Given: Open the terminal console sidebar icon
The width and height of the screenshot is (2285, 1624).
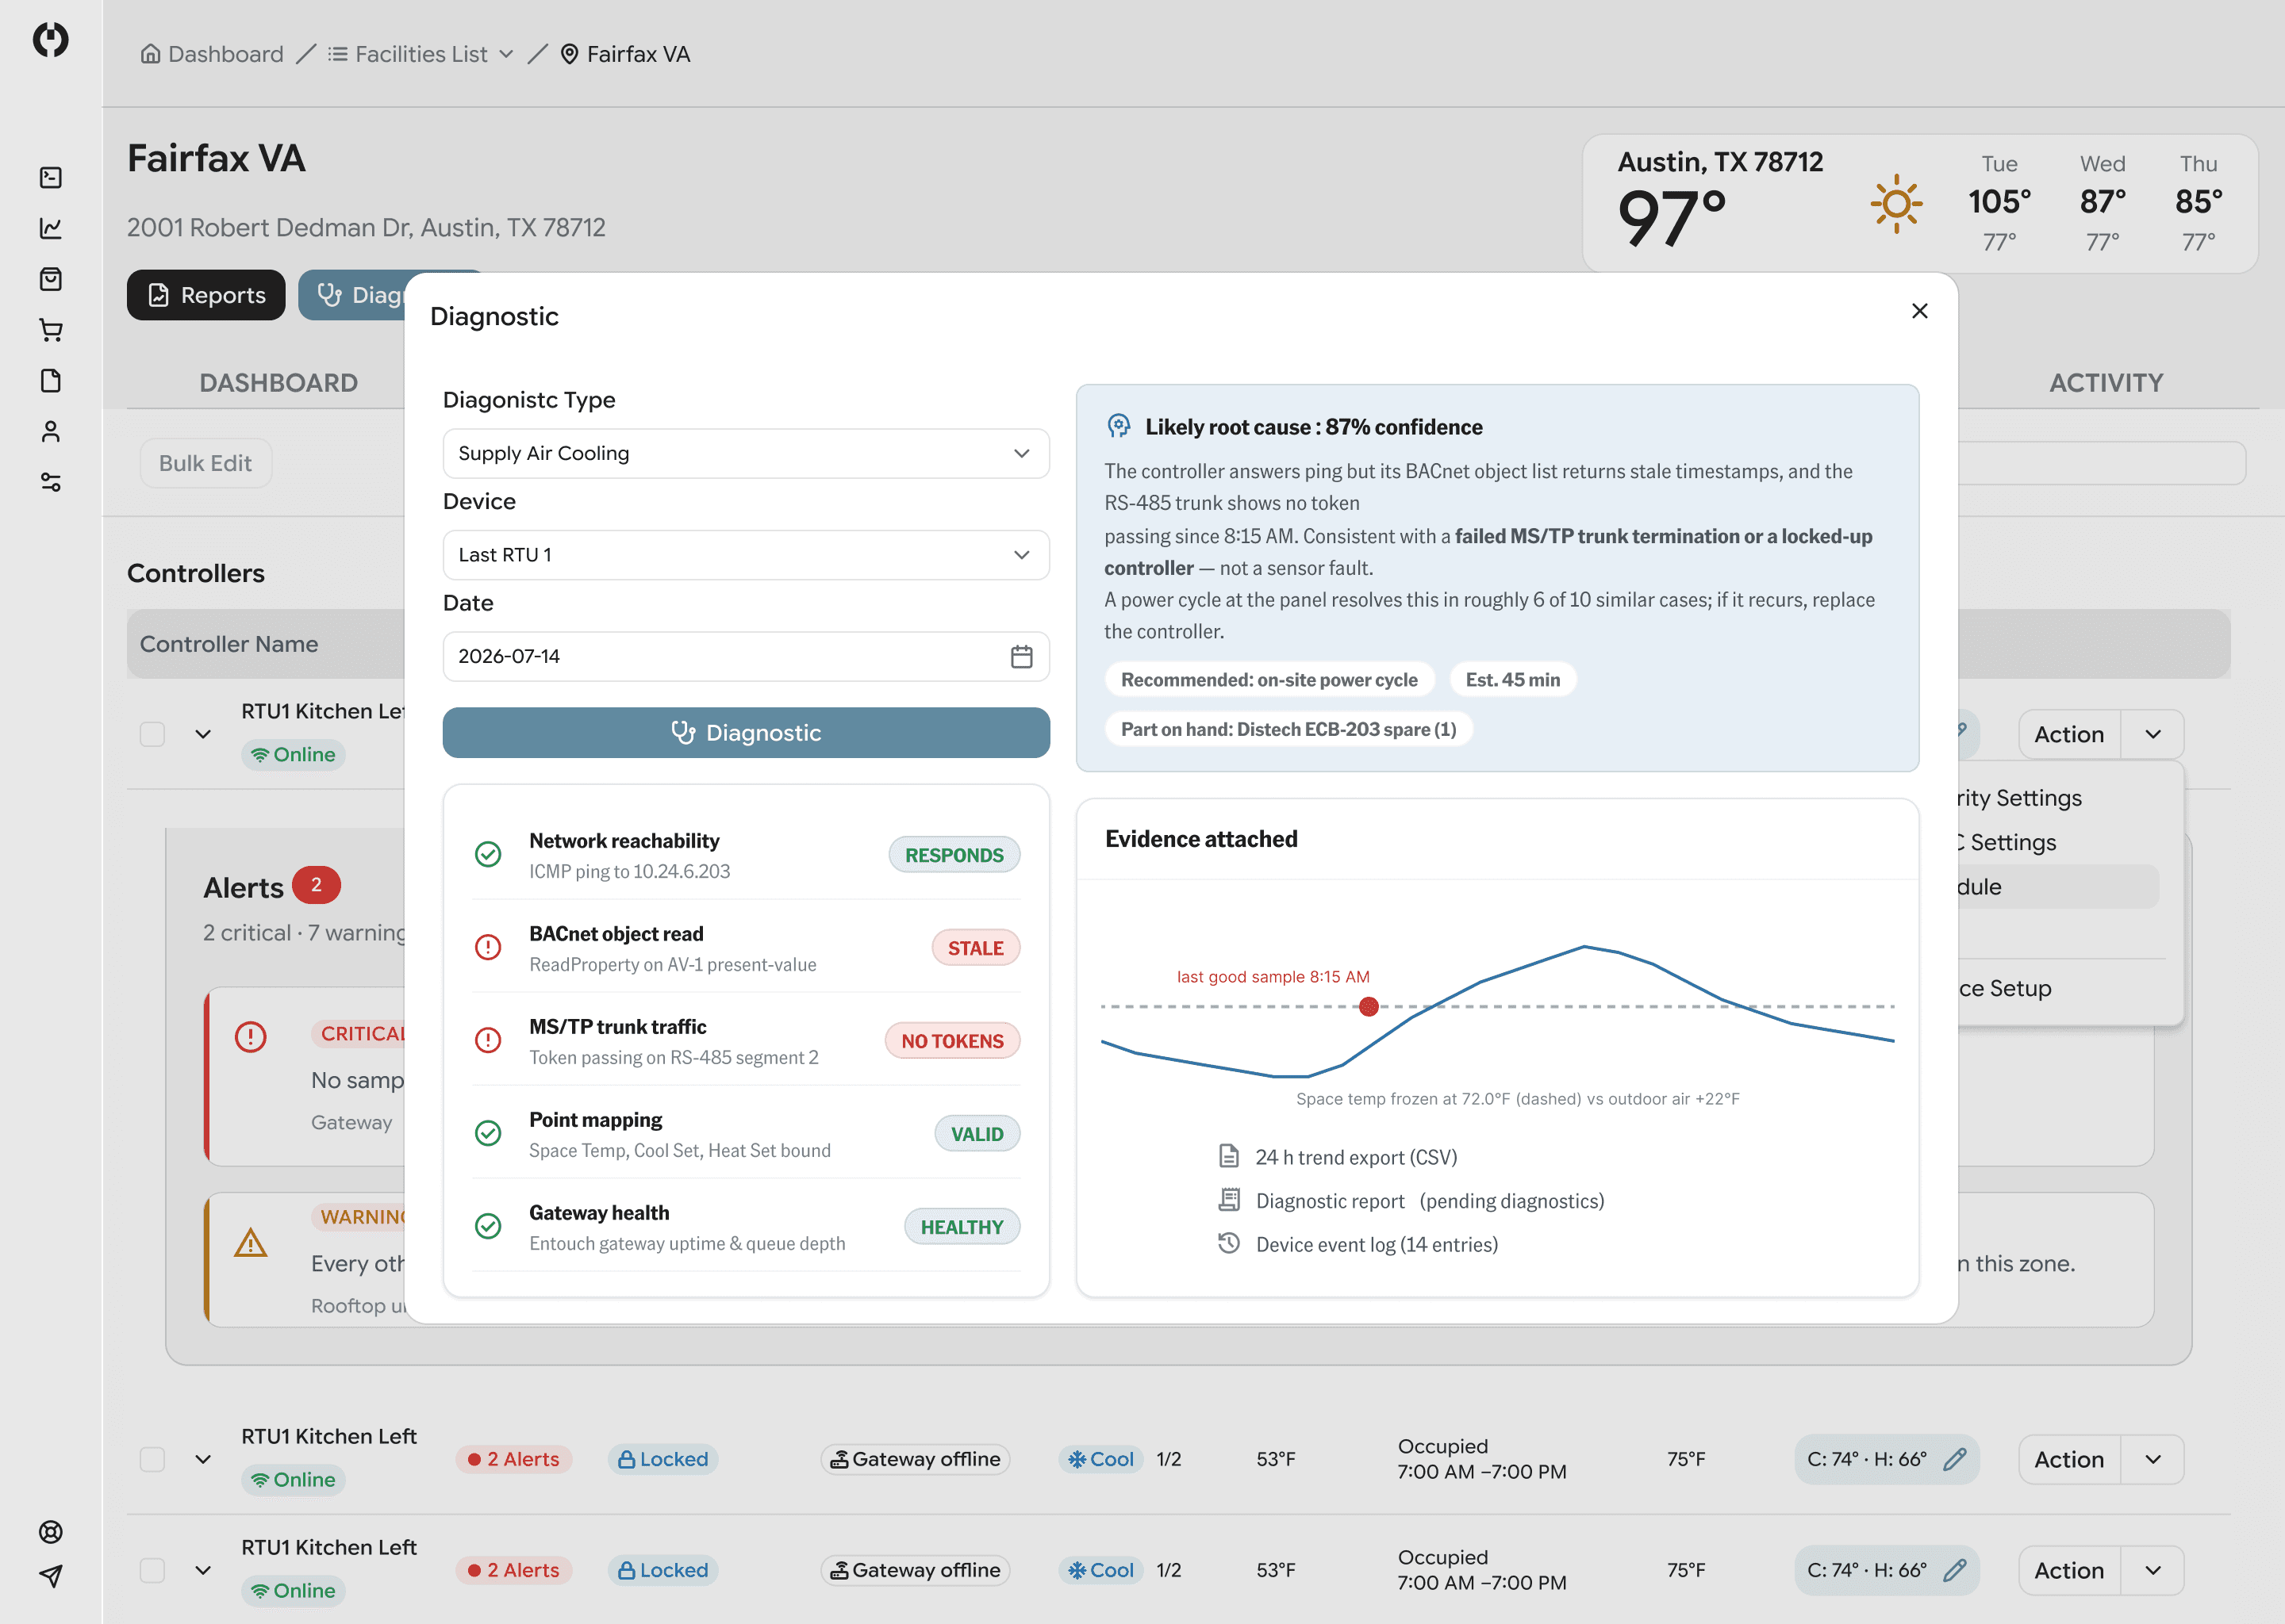Looking at the screenshot, I should [x=50, y=177].
